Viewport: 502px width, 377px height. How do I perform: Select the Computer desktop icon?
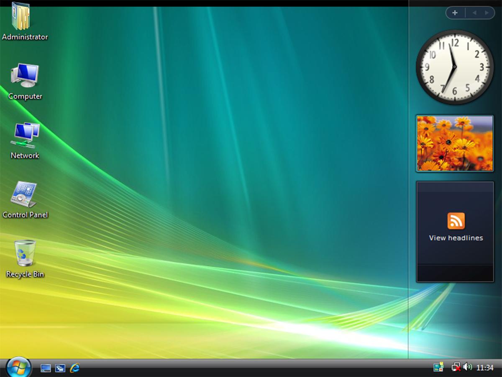tap(25, 75)
